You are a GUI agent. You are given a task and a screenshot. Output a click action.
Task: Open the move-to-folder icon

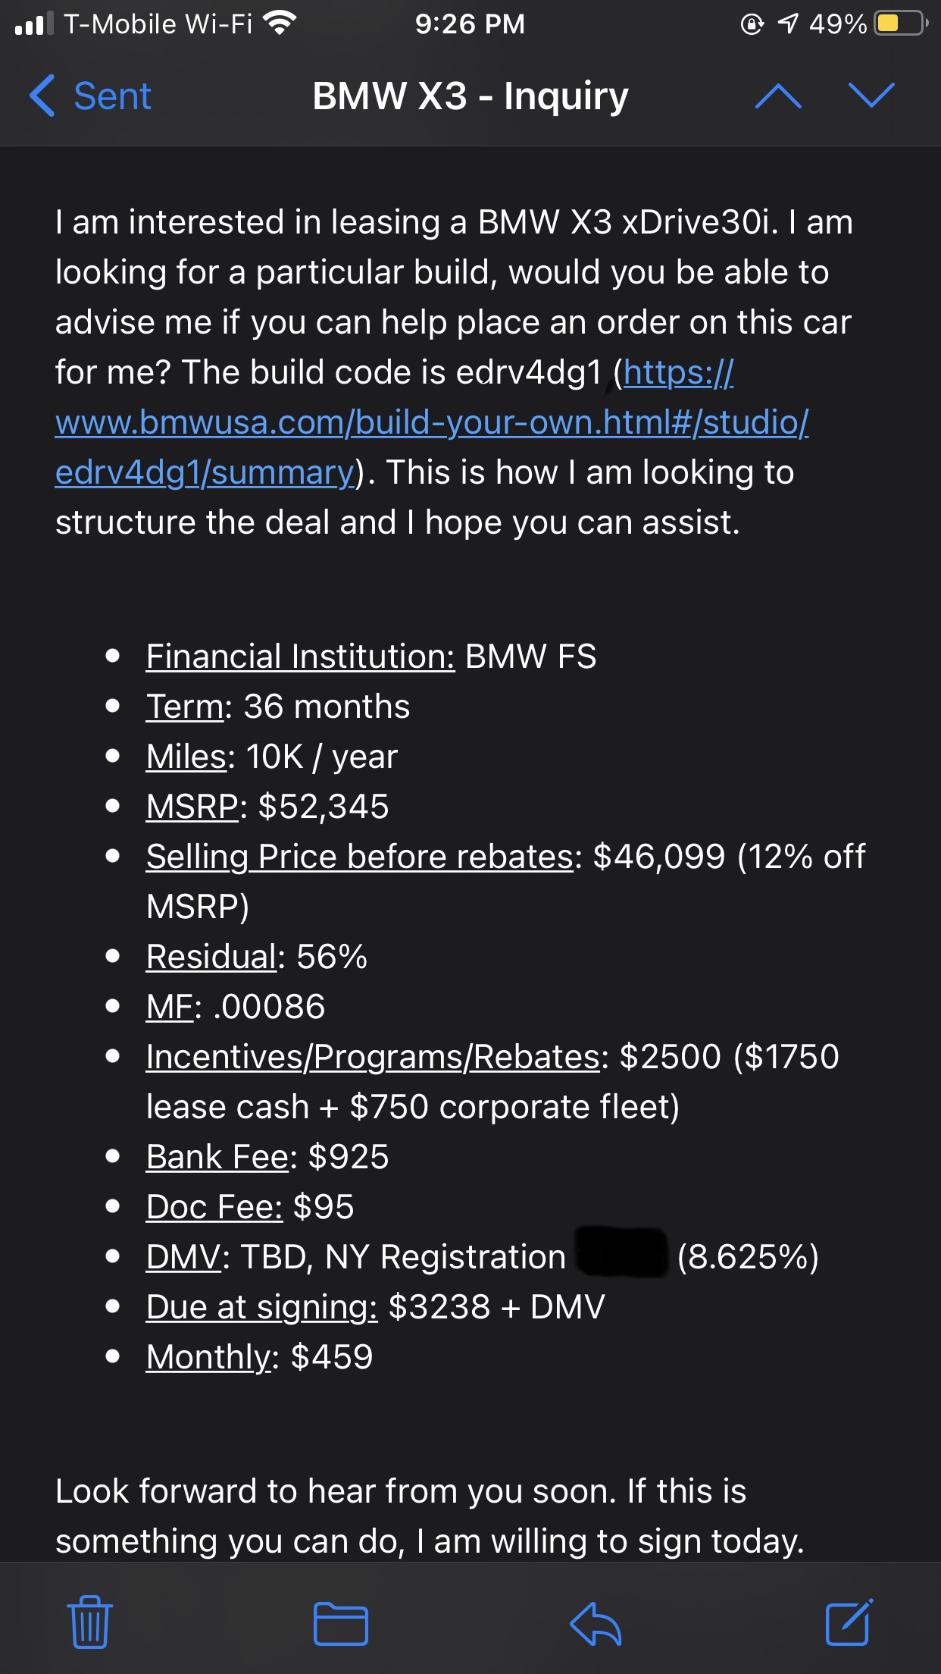341,1623
